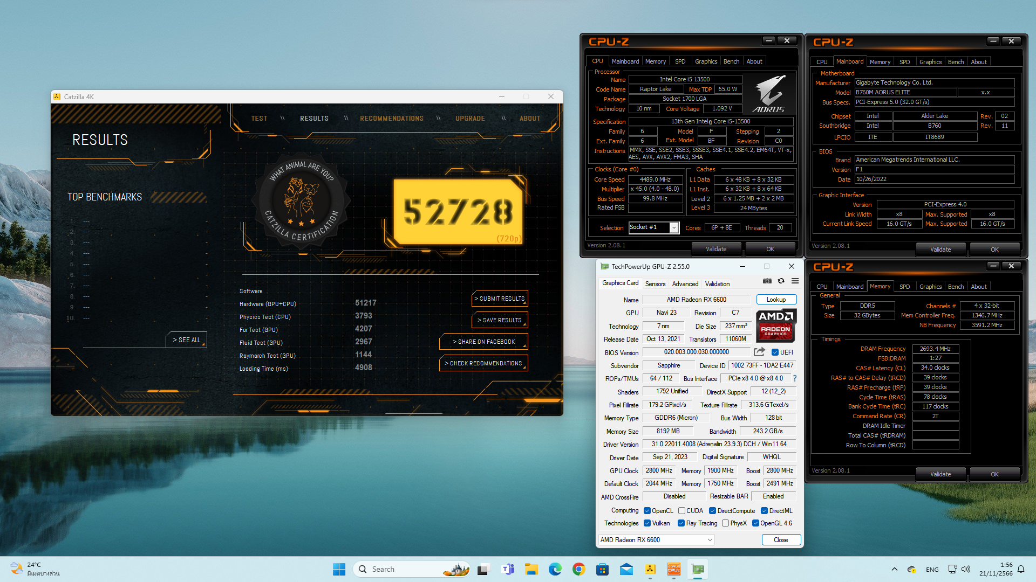This screenshot has height=582, width=1036.
Task: Switch to the Catzilla taskbar icon
Action: (650, 569)
